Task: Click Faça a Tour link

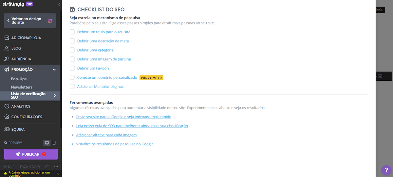Action: (30, 167)
